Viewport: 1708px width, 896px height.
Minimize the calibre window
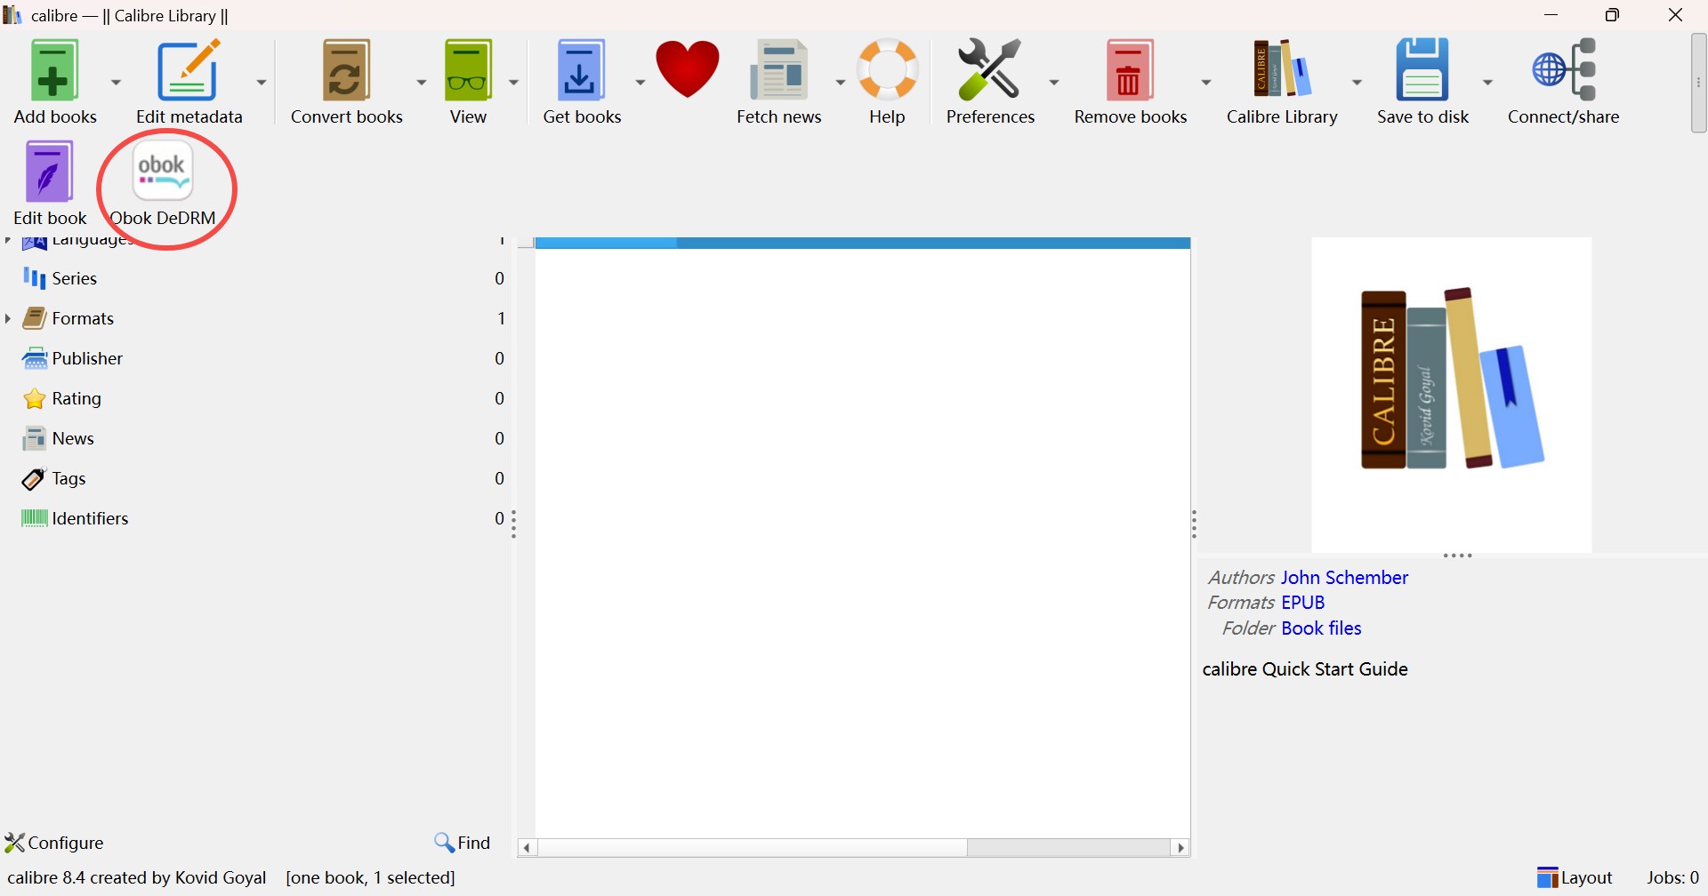[1552, 15]
